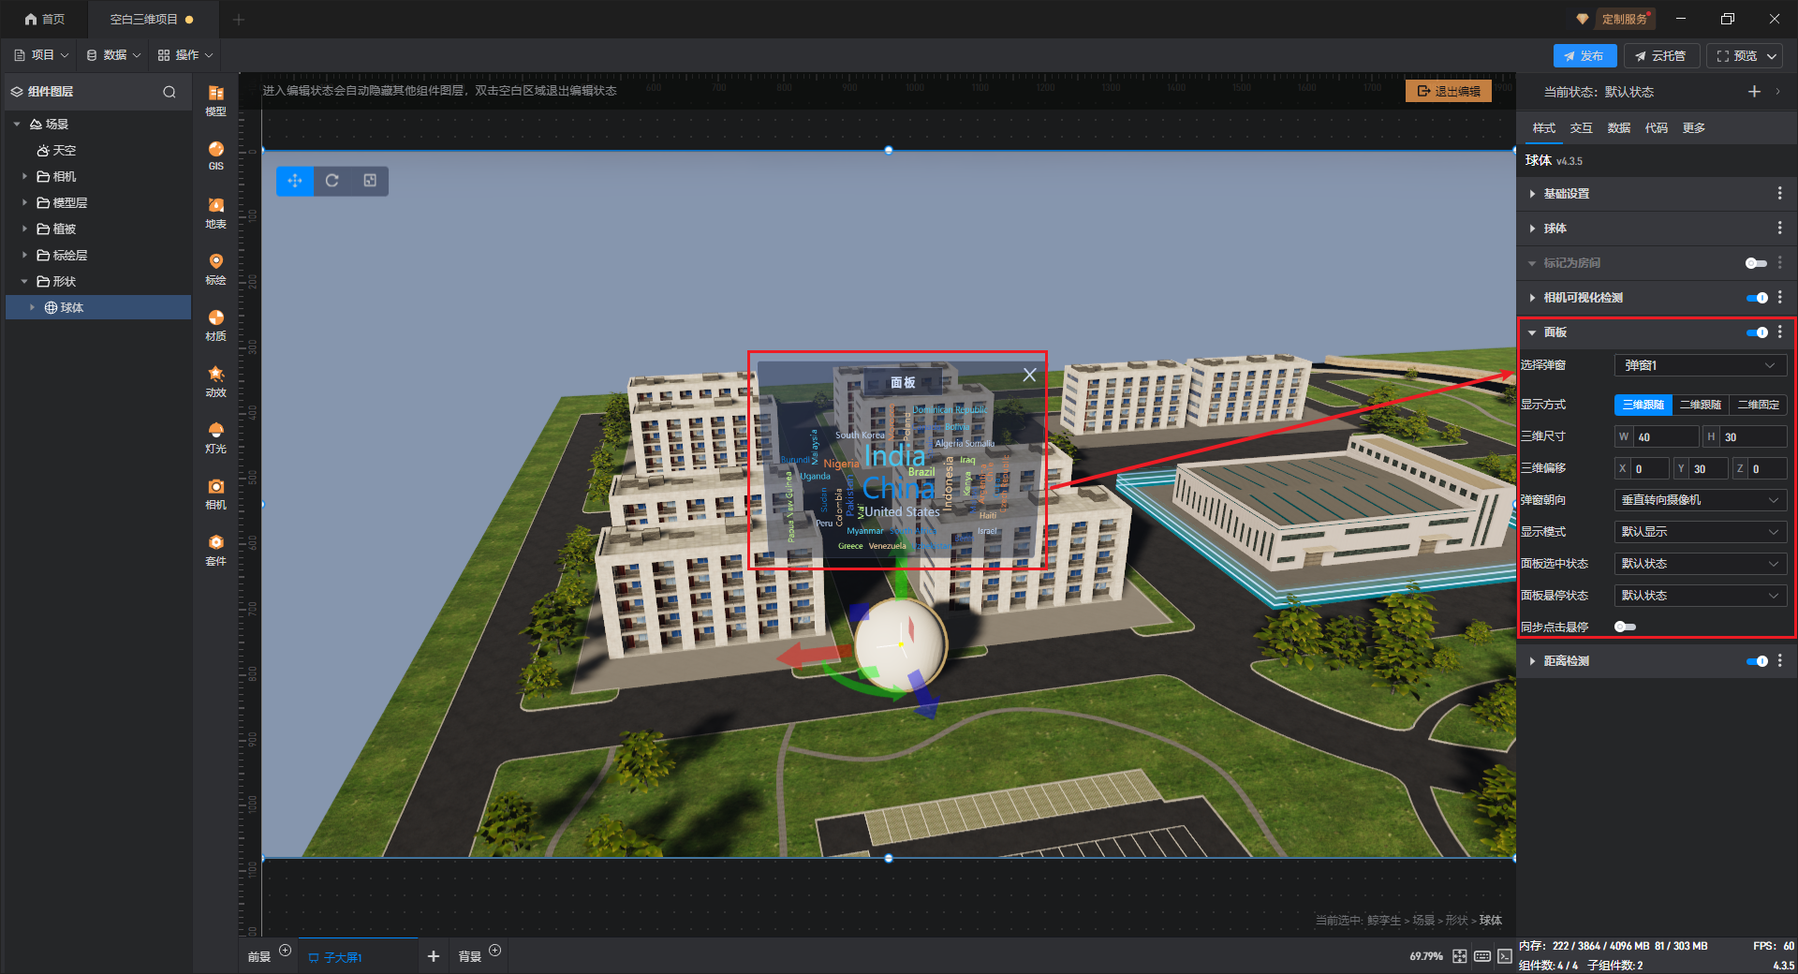This screenshot has height=974, width=1798.
Task: Close the 面板 popup in viewport
Action: [1029, 375]
